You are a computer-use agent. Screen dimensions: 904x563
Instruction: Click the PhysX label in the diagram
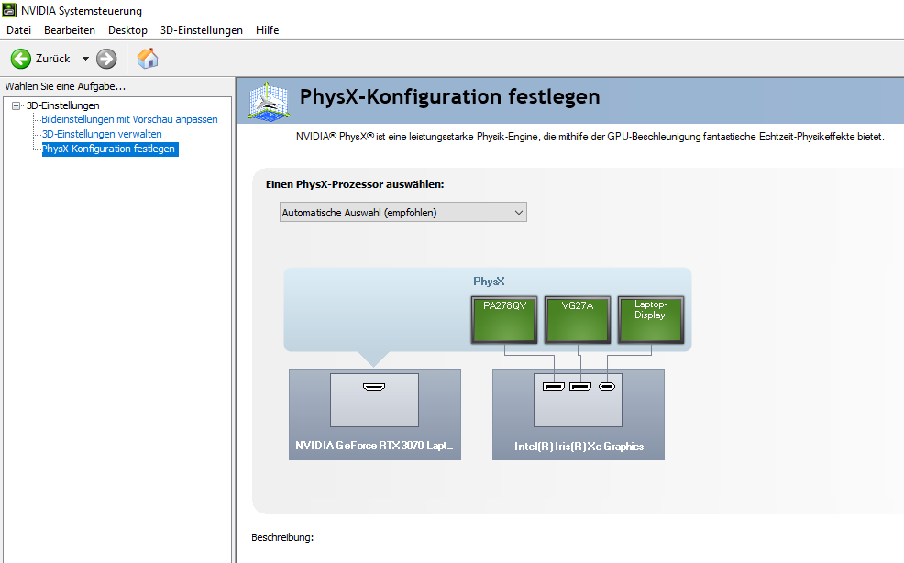[x=489, y=281]
